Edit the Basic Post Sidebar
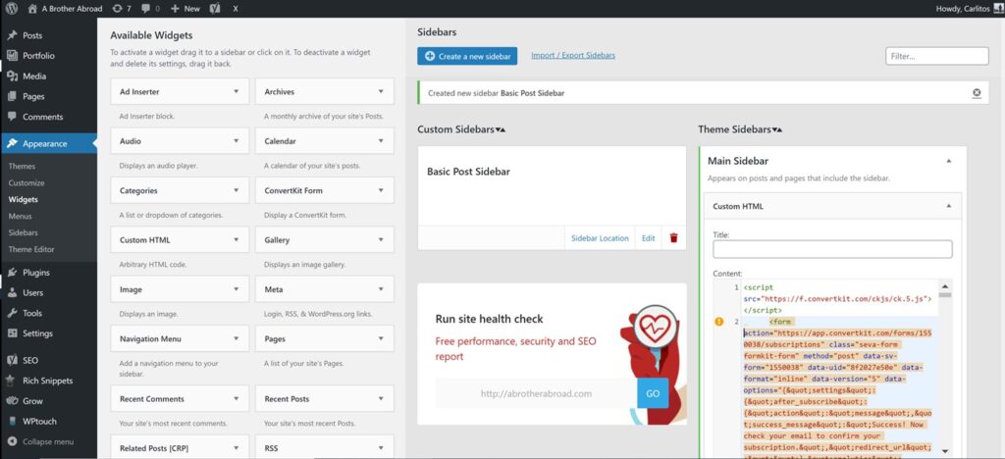The width and height of the screenshot is (1005, 459). coord(649,238)
